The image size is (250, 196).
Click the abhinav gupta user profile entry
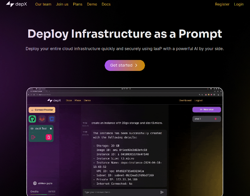pyautogui.click(x=43, y=183)
